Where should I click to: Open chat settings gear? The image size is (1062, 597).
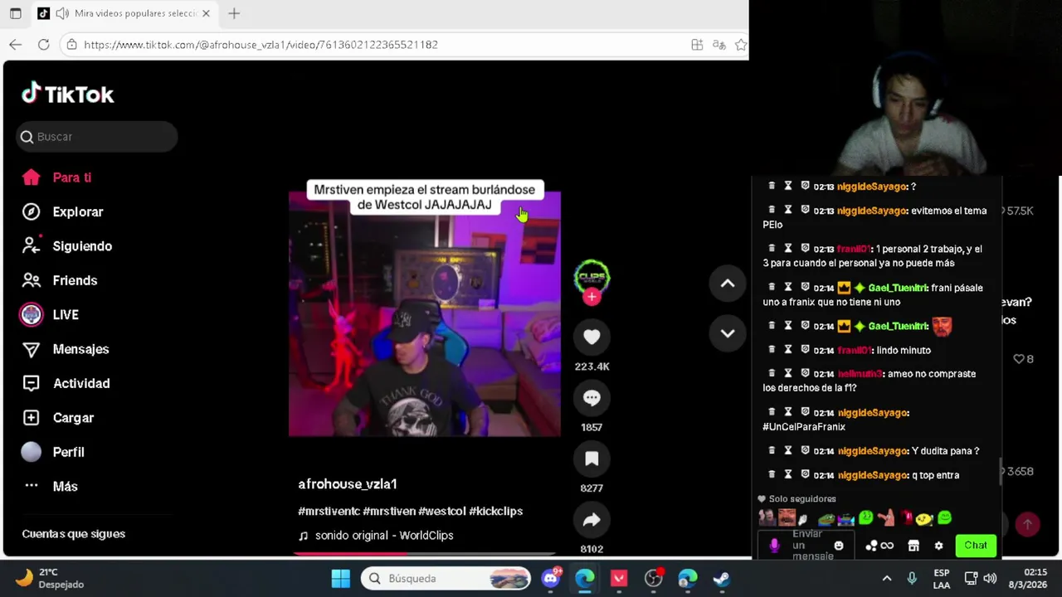click(x=938, y=546)
